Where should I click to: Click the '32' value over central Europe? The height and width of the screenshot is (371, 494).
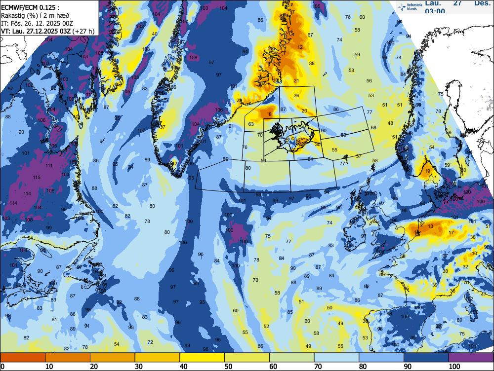(465, 266)
